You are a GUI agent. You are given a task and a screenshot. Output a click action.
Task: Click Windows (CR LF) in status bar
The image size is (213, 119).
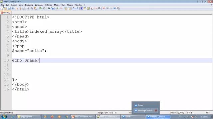pos(177,113)
